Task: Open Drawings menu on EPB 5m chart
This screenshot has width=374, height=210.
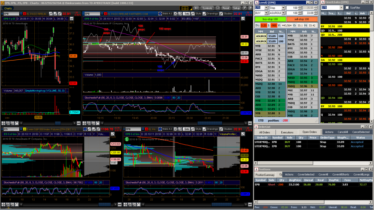Action: point(210,129)
